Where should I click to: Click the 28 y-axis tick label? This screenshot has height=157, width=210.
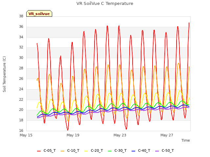click(x=21, y=68)
